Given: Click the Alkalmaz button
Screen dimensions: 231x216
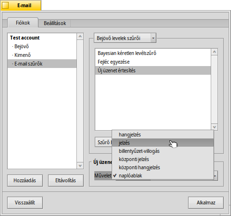Looking at the screenshot, I should click(206, 202).
